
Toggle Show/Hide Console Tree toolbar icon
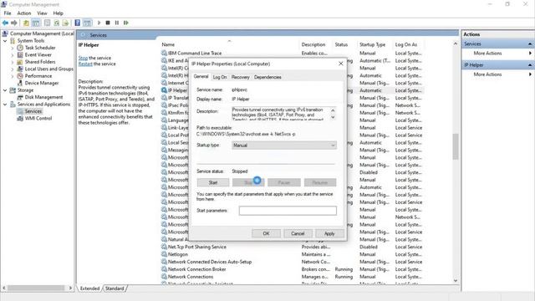pos(36,23)
